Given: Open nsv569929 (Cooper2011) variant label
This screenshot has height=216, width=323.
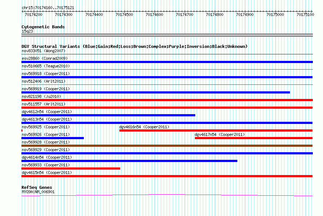Looking at the screenshot, I should click(x=46, y=150).
